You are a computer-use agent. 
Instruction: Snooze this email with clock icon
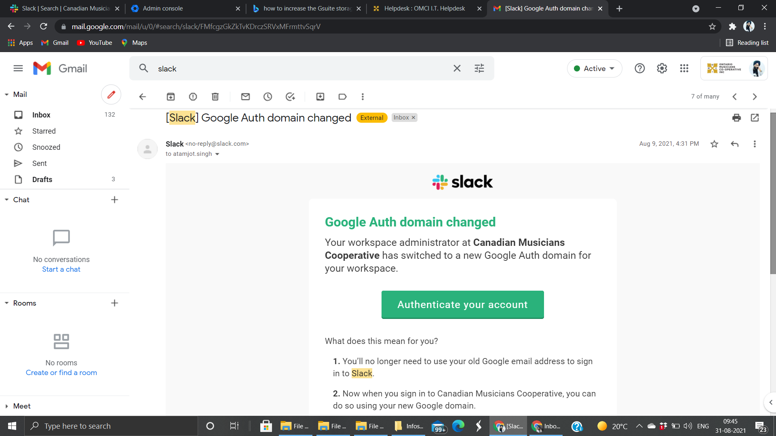[x=268, y=96]
